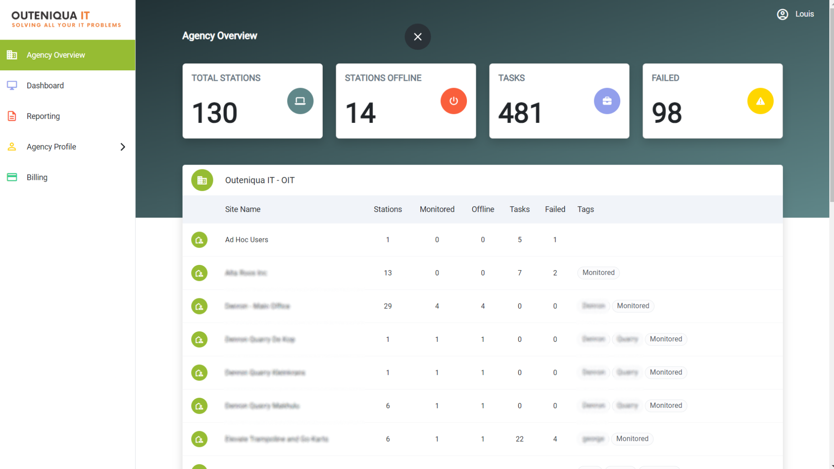
Task: Click the Failed column header
Action: coord(555,209)
